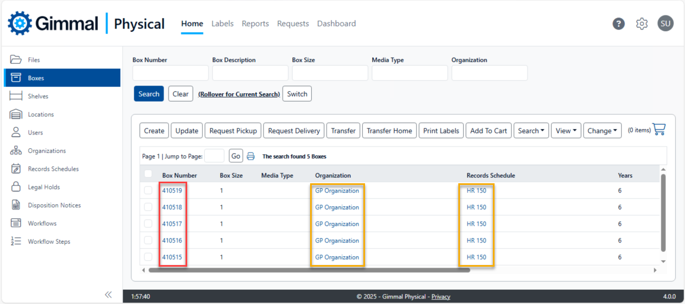Screen dimensions: 685x304
Task: Open the View dropdown menu
Action: 566,131
